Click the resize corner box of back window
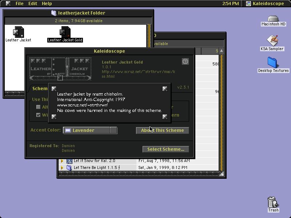The width and height of the screenshot is (291, 218). [221, 174]
